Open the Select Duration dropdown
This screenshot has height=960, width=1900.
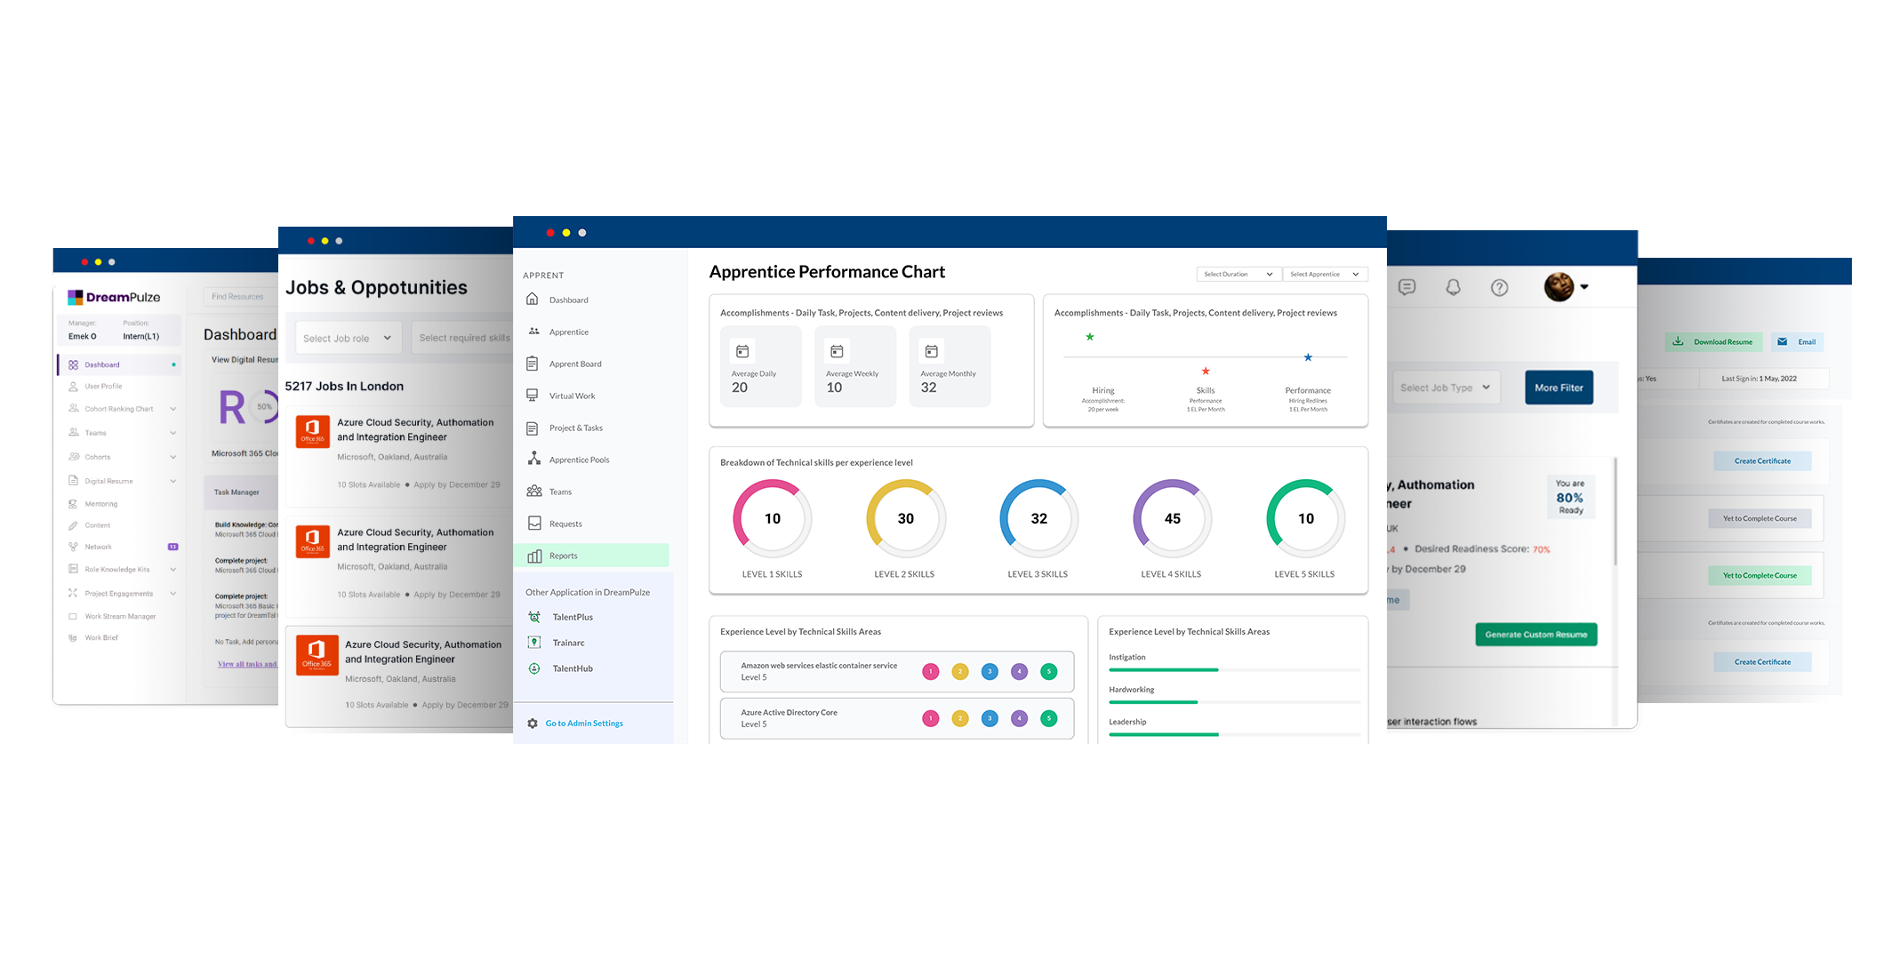[x=1238, y=274]
